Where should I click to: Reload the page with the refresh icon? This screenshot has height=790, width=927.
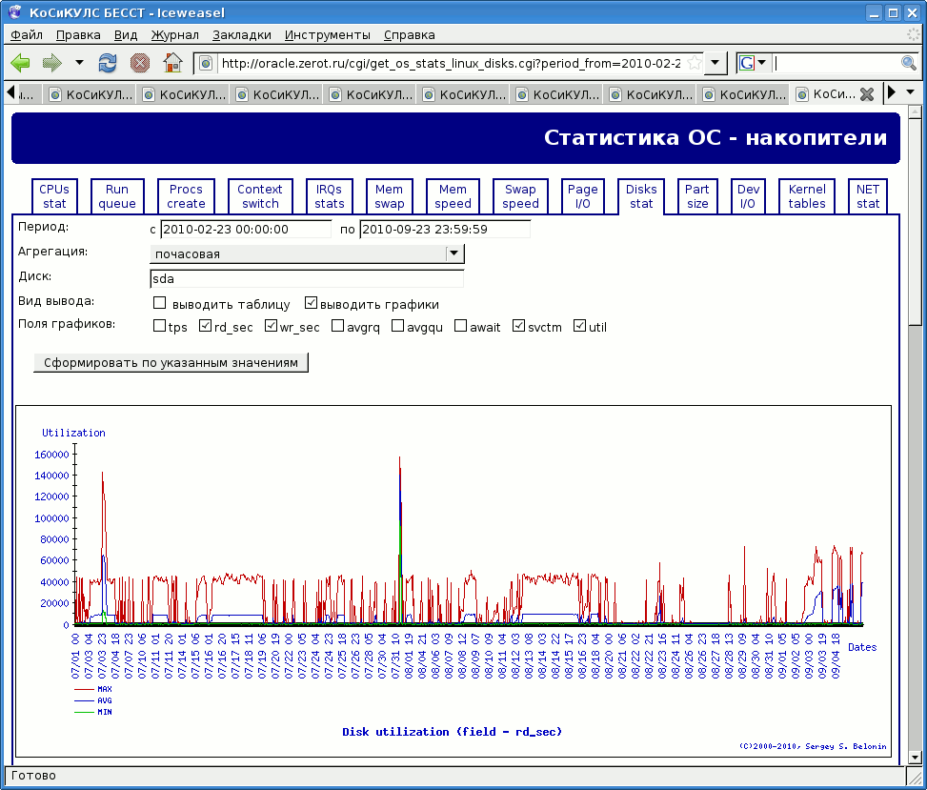[x=108, y=63]
